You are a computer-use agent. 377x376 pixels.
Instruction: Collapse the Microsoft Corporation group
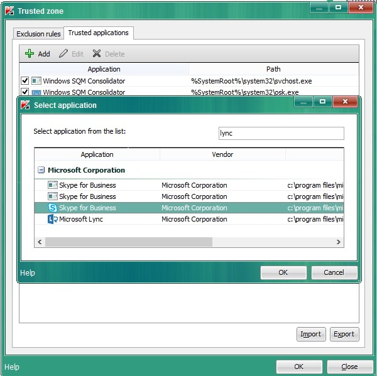pos(41,170)
